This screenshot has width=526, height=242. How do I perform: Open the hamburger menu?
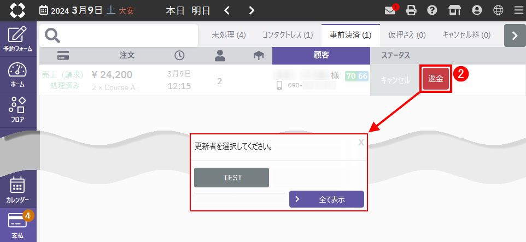[x=518, y=10]
